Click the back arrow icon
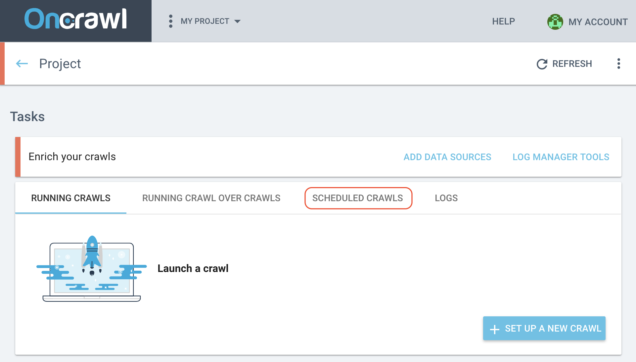Viewport: 636px width, 362px height. click(22, 63)
